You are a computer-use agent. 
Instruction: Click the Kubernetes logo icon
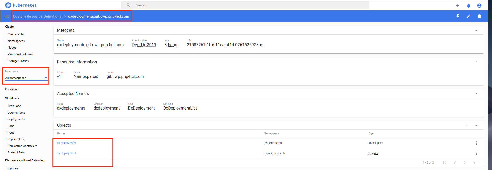[8, 5]
